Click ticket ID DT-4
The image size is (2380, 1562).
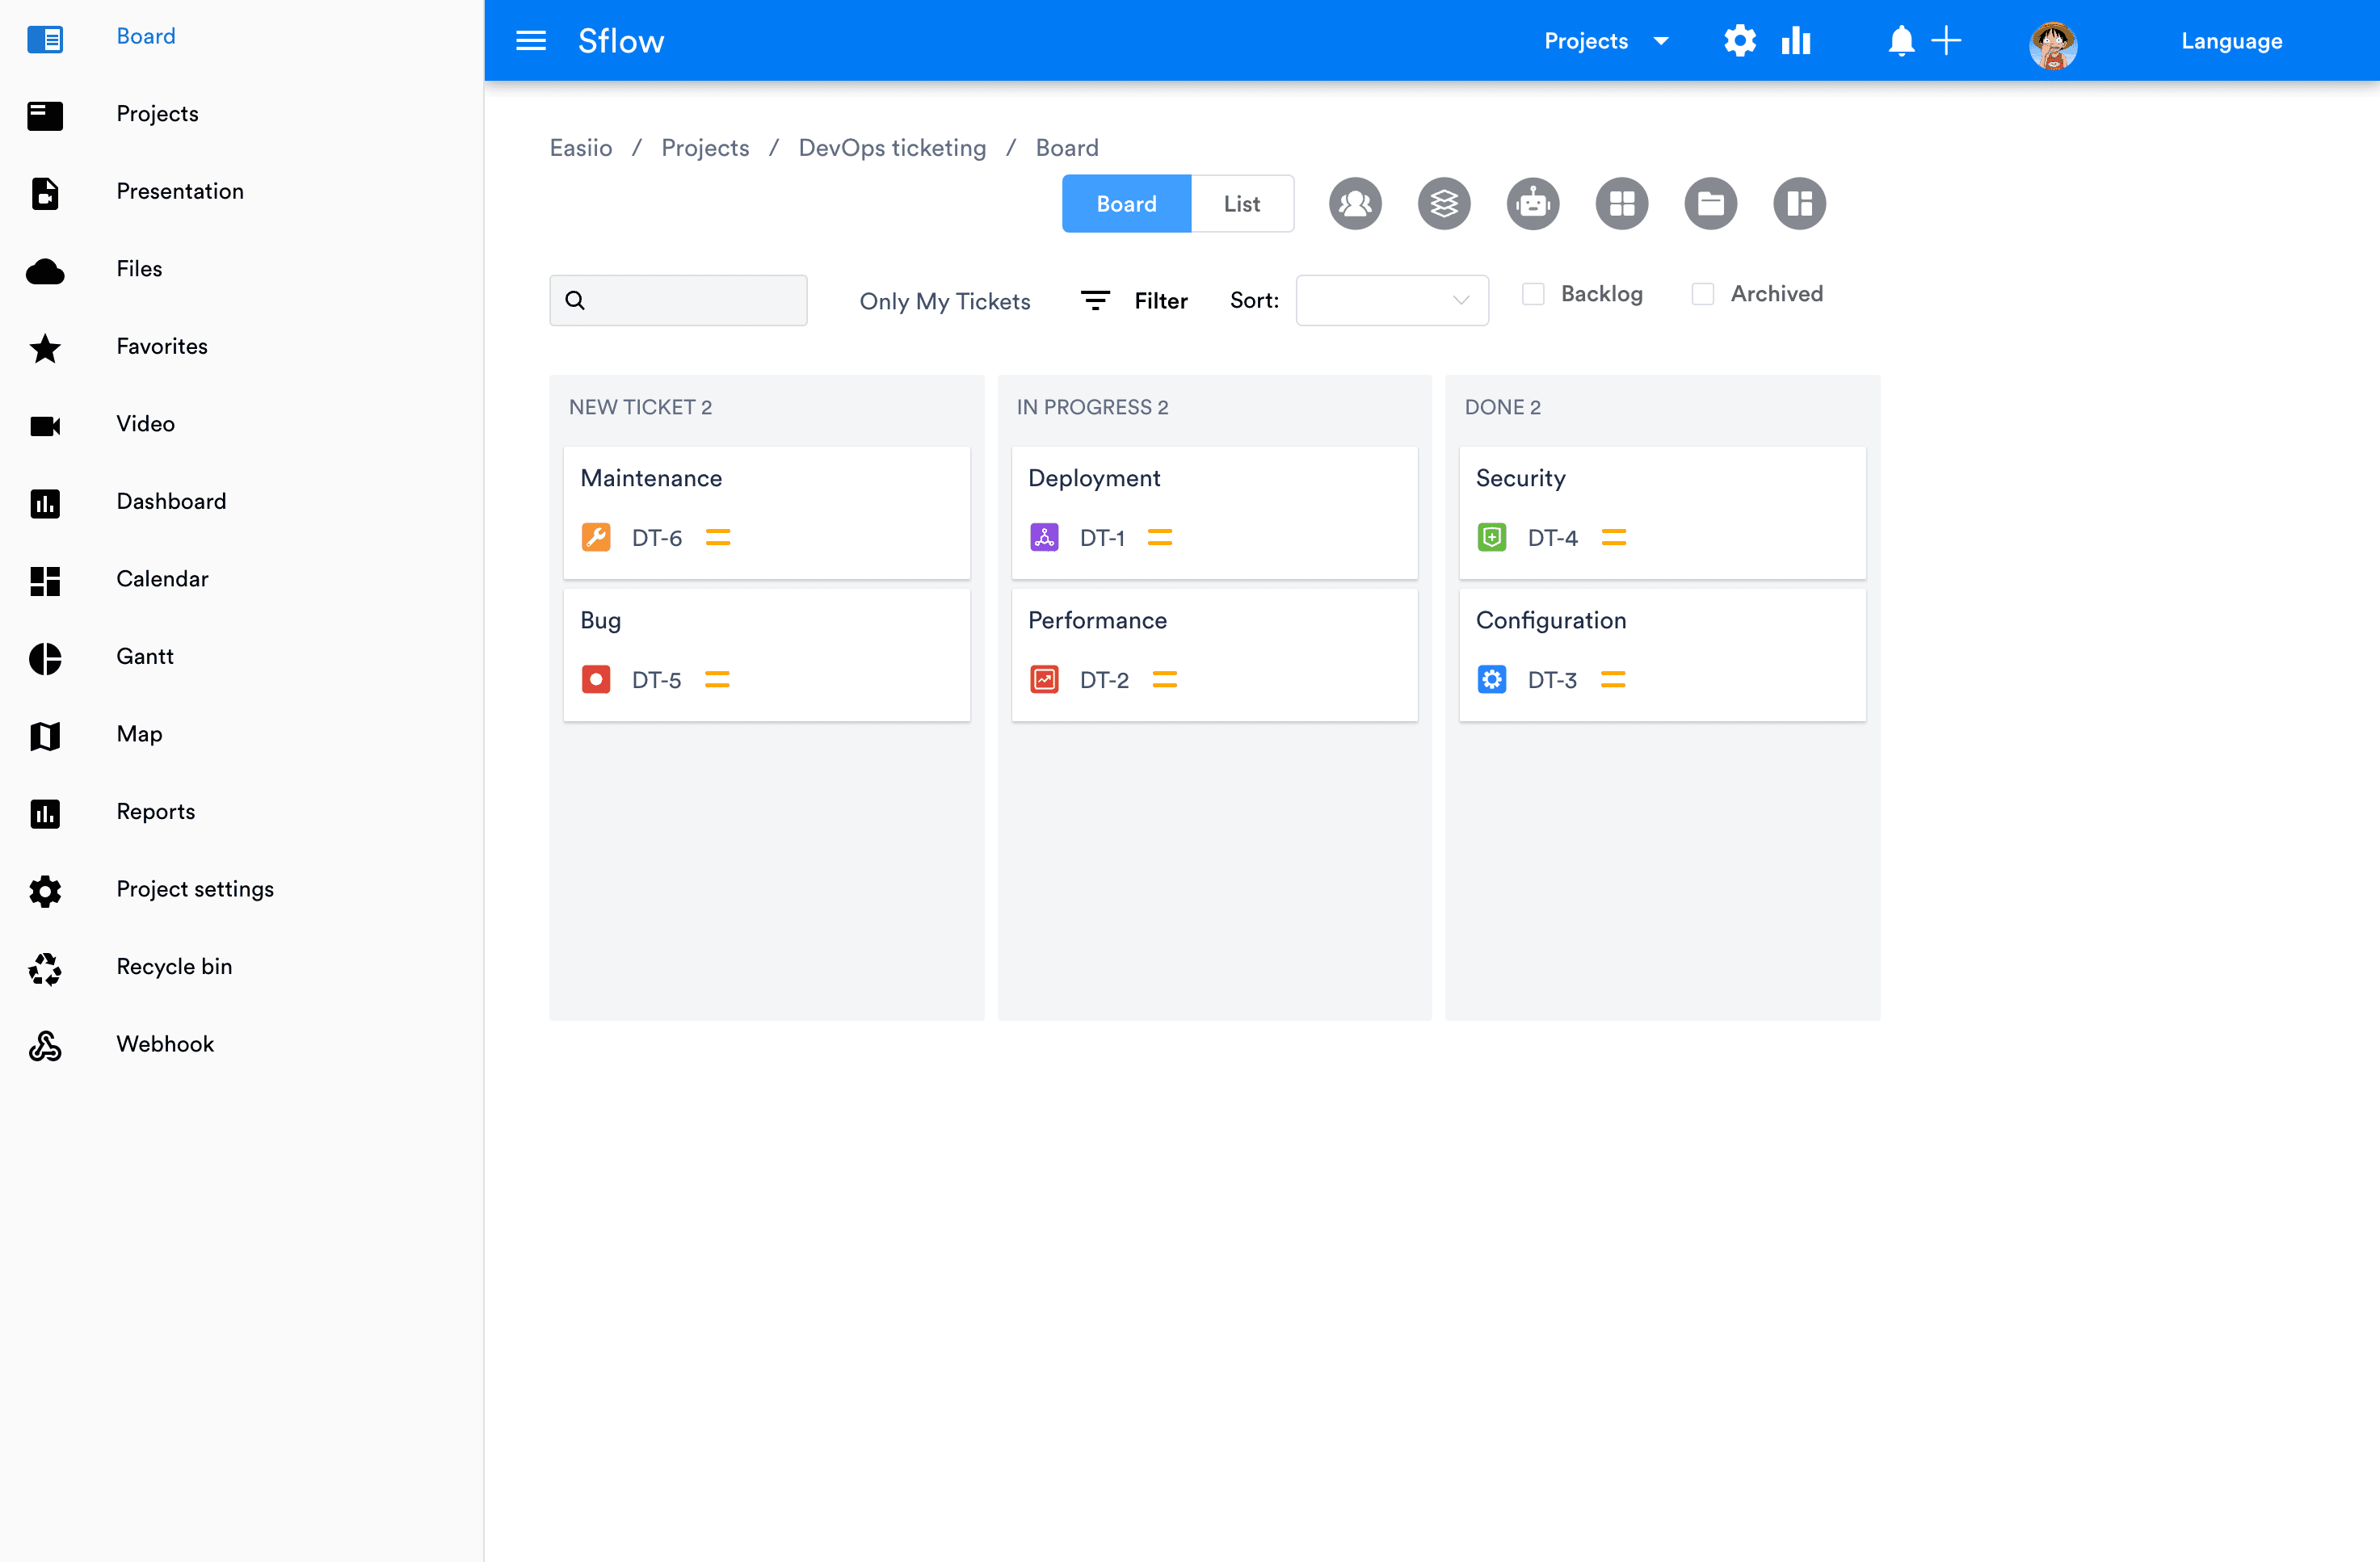point(1552,538)
